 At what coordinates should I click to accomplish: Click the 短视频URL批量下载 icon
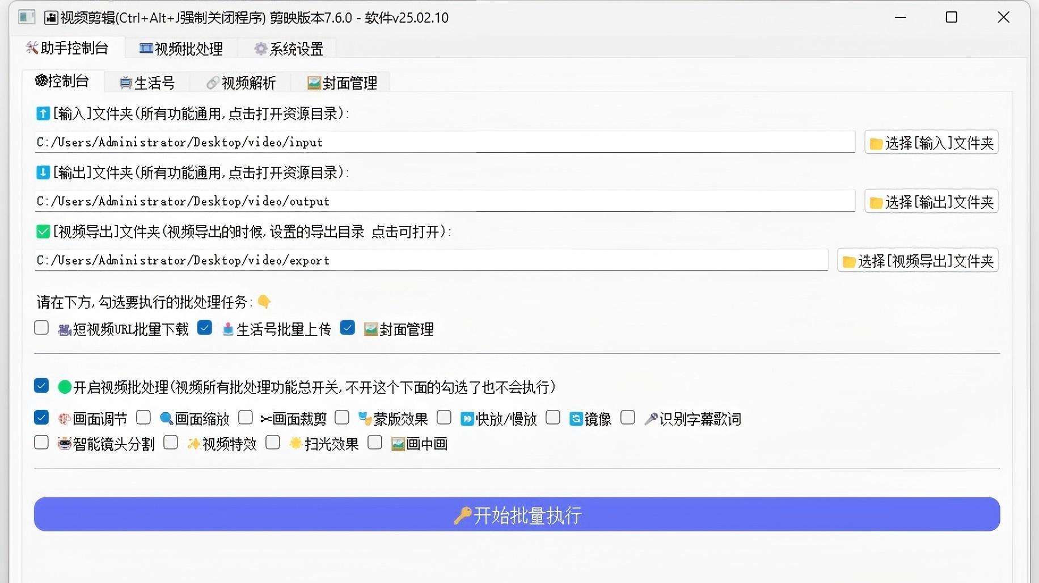65,330
